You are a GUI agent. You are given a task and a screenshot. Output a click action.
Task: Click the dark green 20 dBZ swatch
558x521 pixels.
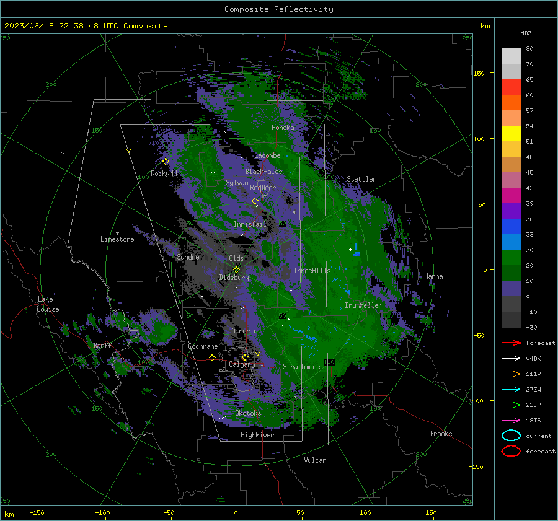tap(511, 273)
